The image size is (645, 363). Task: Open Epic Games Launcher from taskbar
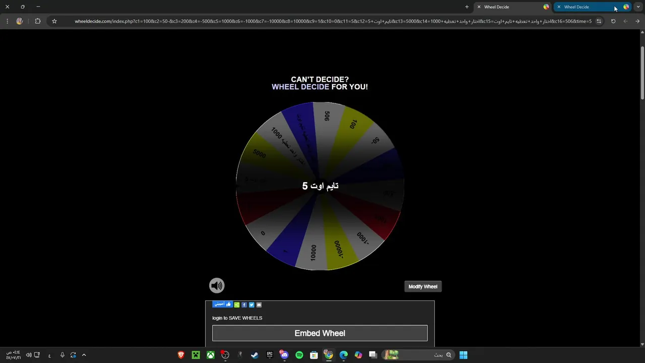tap(270, 355)
